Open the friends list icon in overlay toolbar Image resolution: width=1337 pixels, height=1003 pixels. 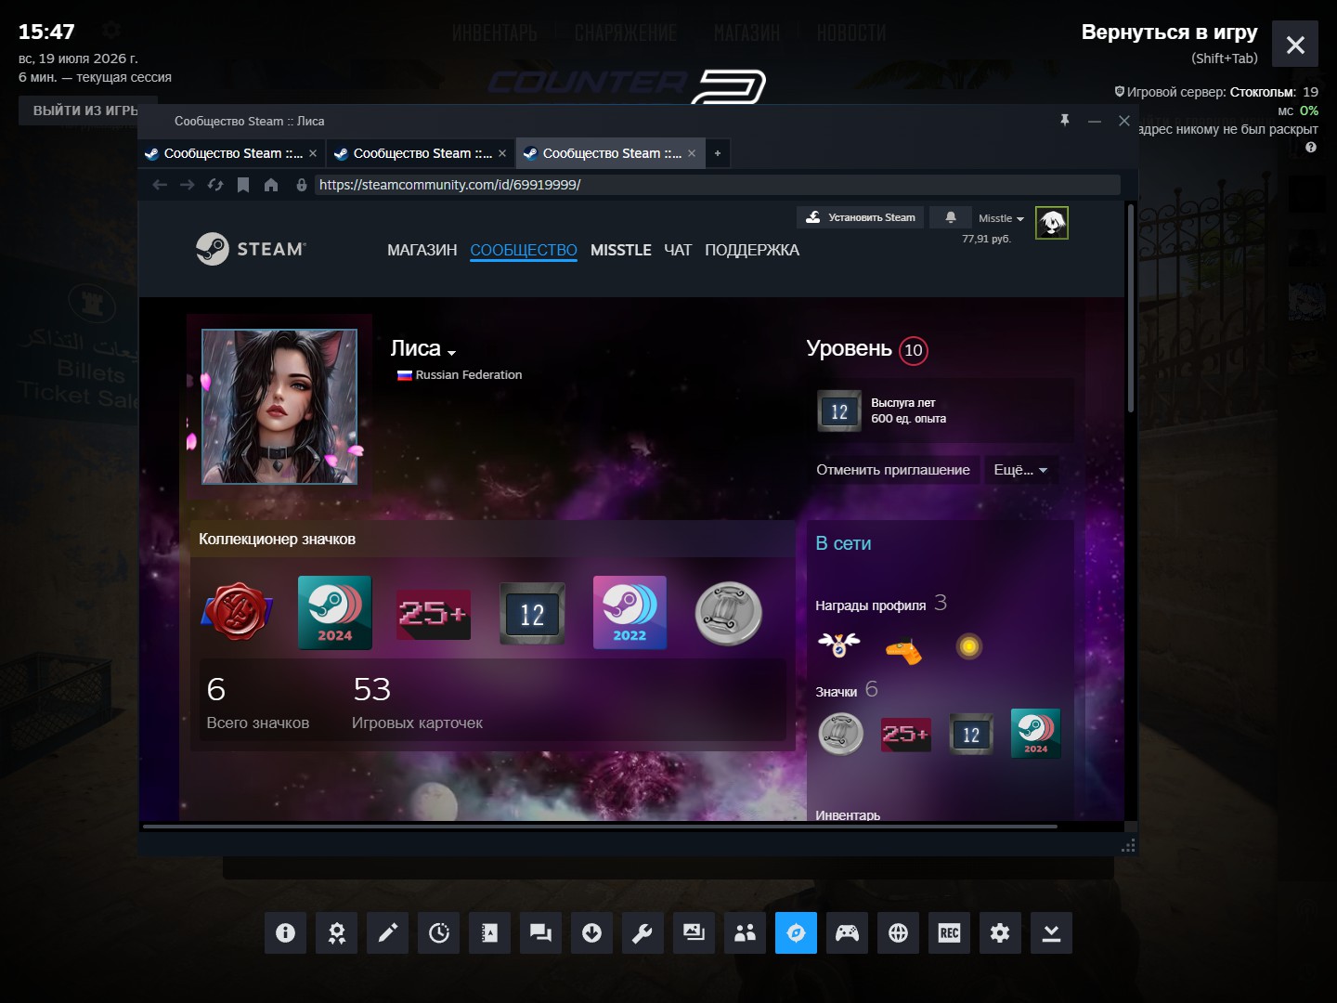click(745, 932)
